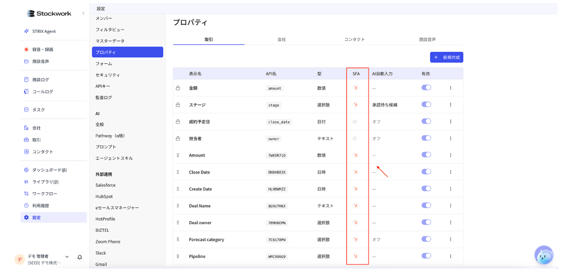561x269 pixels.
Task: Toggle 有効 switch for Amount row
Action: (426, 155)
